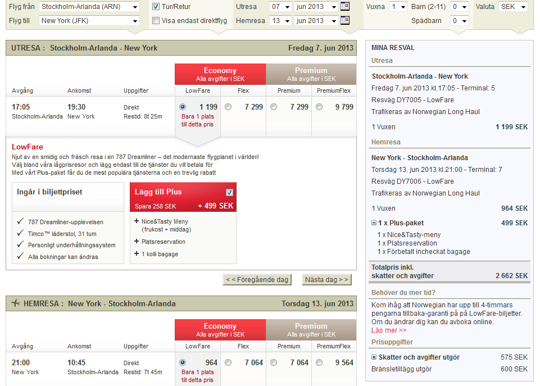
Task: Select the outbound Premium fare tab
Action: (311, 74)
